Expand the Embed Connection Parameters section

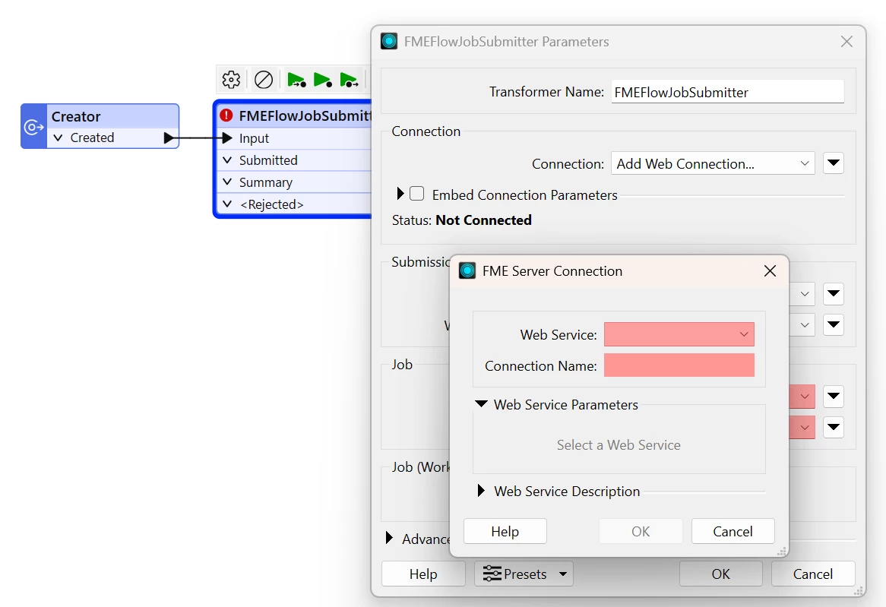[400, 194]
